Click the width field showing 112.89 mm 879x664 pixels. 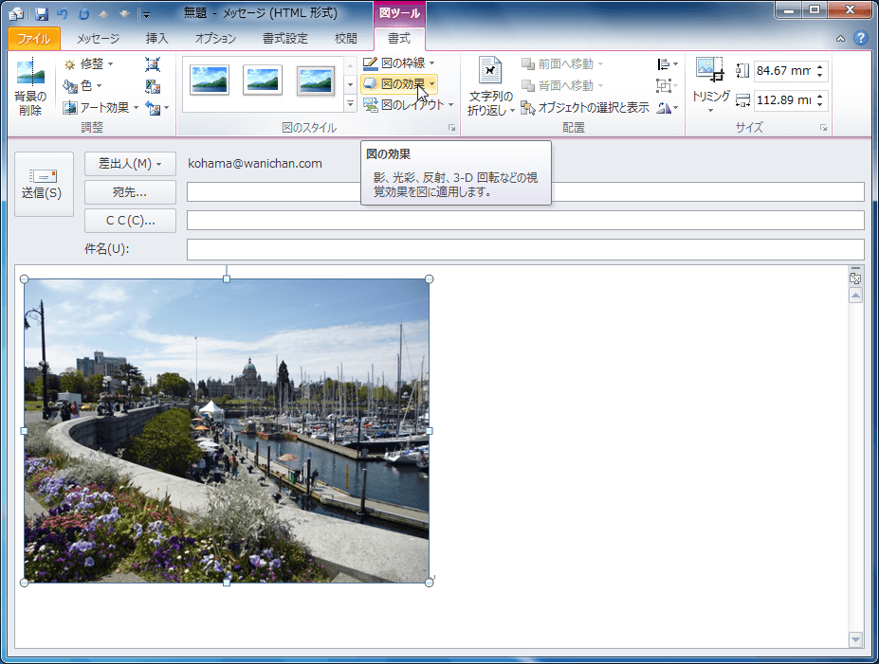click(x=783, y=100)
